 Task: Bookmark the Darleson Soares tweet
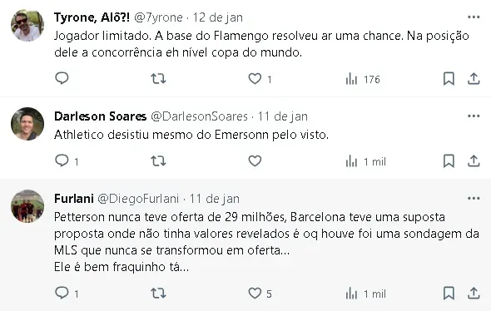[x=449, y=161]
